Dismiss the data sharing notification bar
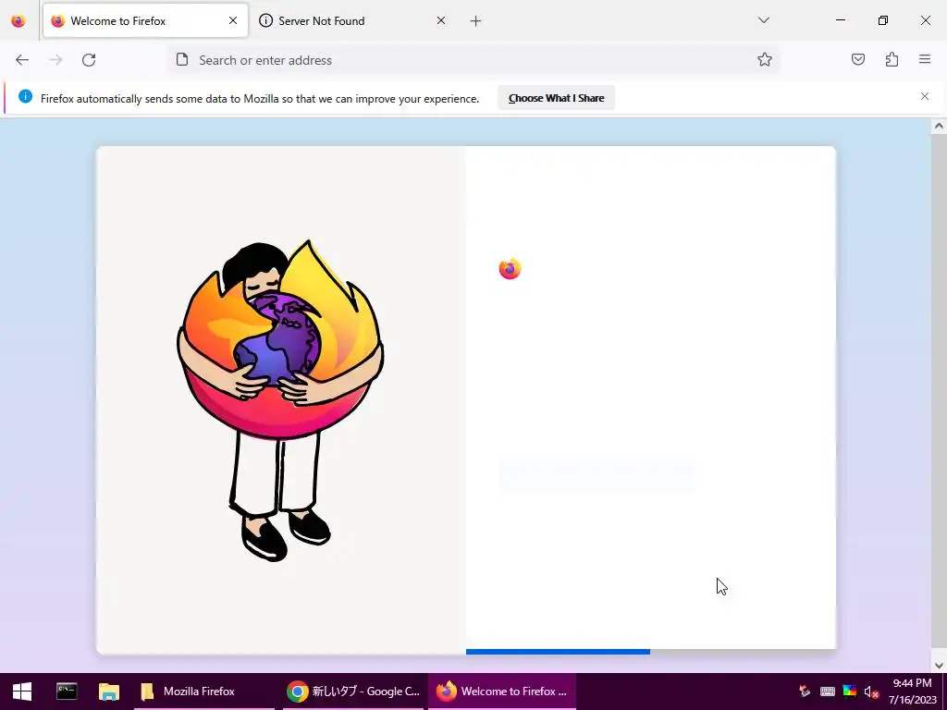Image resolution: width=947 pixels, height=710 pixels. click(925, 96)
